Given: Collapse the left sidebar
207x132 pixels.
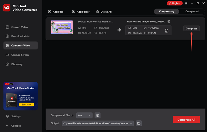Looking at the screenshot, I should click(13, 126).
